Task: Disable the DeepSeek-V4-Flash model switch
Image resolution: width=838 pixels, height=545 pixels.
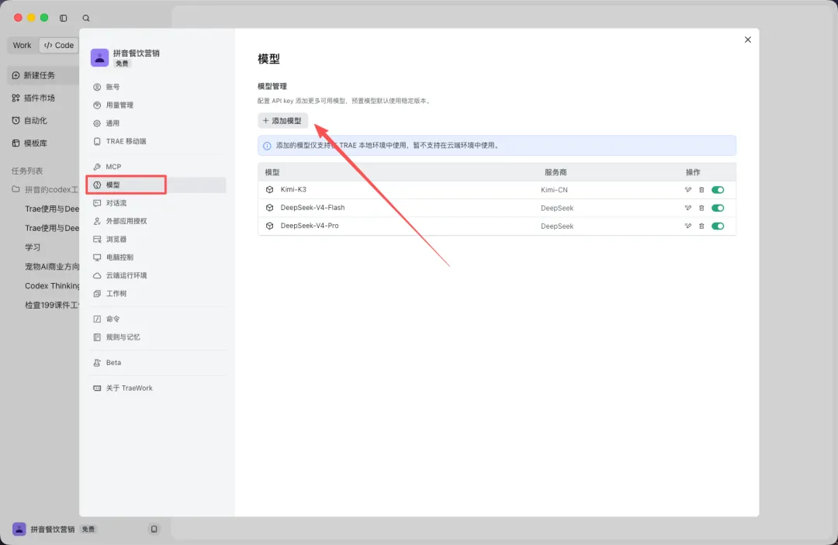Action: pyautogui.click(x=718, y=208)
